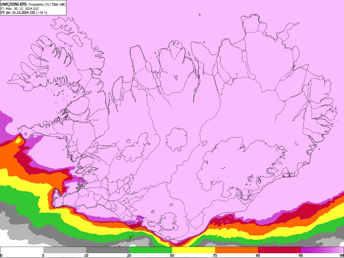Click the white 0-5 legend swatch

point(22,250)
